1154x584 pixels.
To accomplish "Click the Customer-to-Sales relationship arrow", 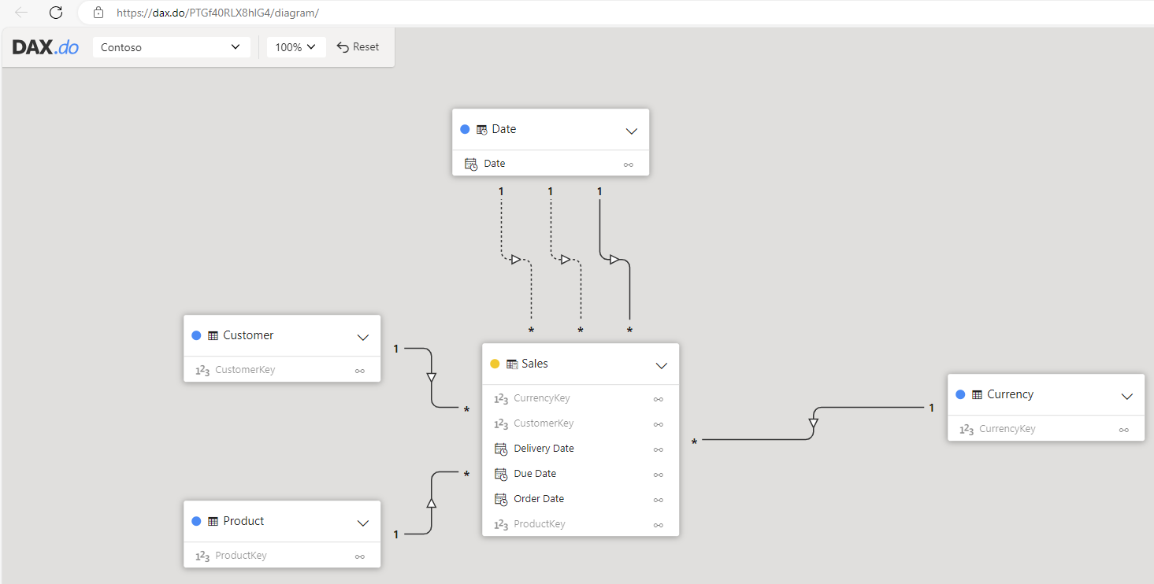I will pyautogui.click(x=431, y=378).
